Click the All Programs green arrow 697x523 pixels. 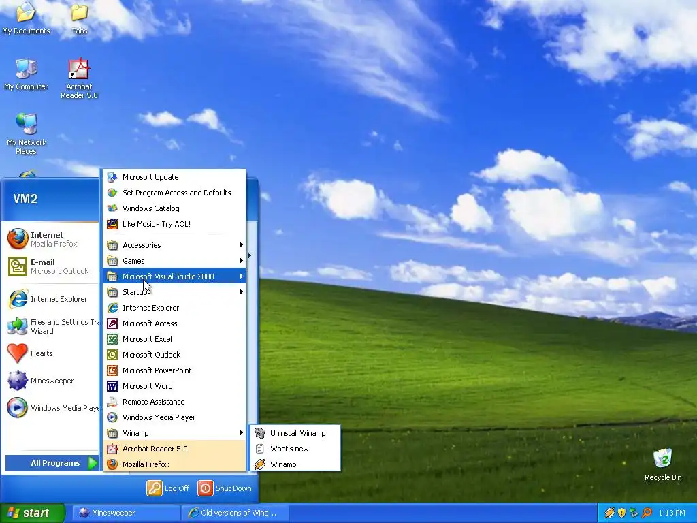(93, 463)
